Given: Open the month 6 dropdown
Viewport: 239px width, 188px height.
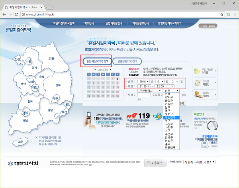Looking at the screenshot, I should click(160, 81).
